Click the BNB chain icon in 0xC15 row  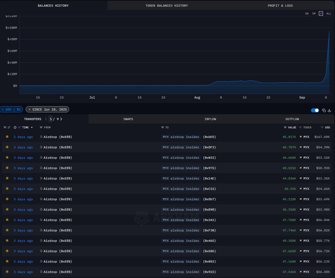[7, 189]
